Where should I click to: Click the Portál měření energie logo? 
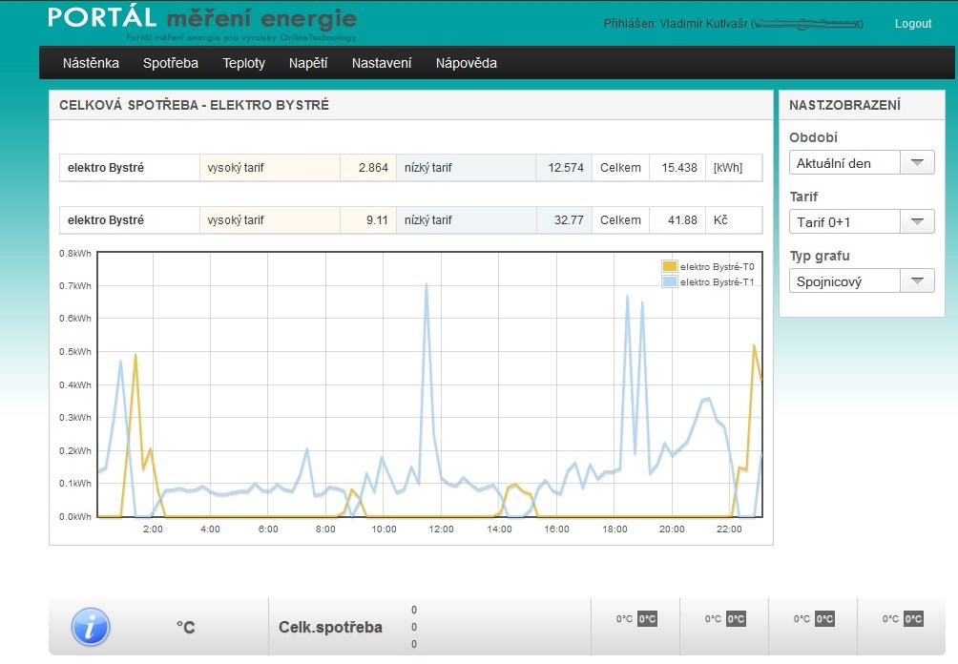[x=202, y=23]
